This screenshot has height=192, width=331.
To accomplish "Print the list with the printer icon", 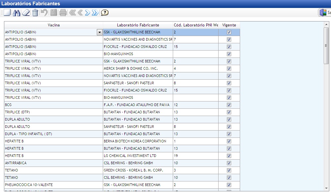I will pyautogui.click(x=63, y=13).
